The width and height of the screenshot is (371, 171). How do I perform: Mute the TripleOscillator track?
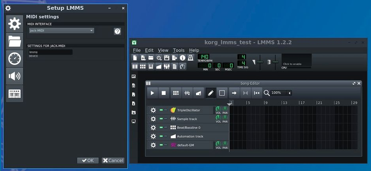161,110
